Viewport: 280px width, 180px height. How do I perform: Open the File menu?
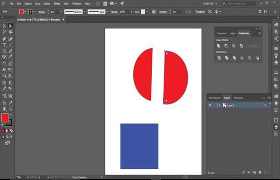point(12,4)
